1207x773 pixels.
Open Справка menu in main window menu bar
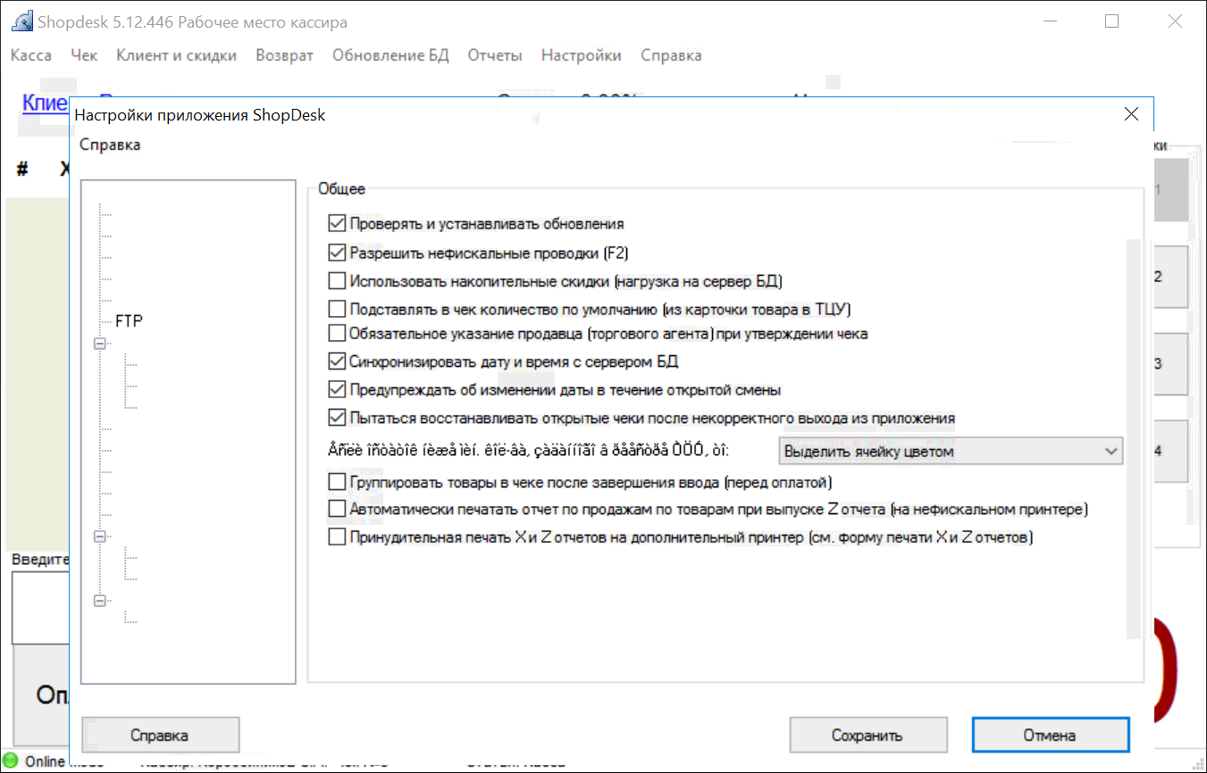[x=671, y=55]
